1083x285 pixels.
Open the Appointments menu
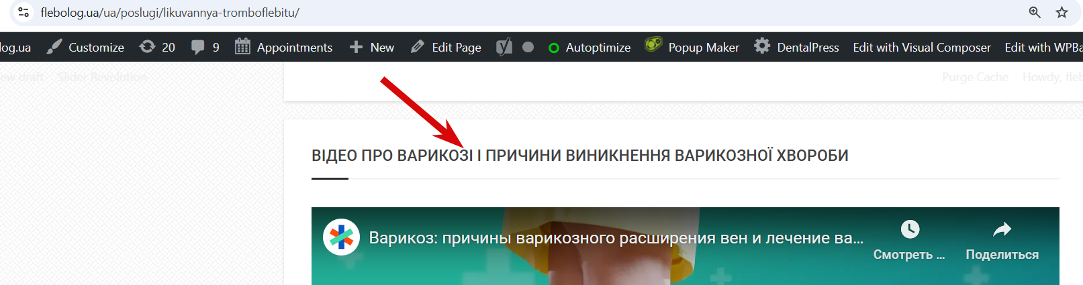295,48
